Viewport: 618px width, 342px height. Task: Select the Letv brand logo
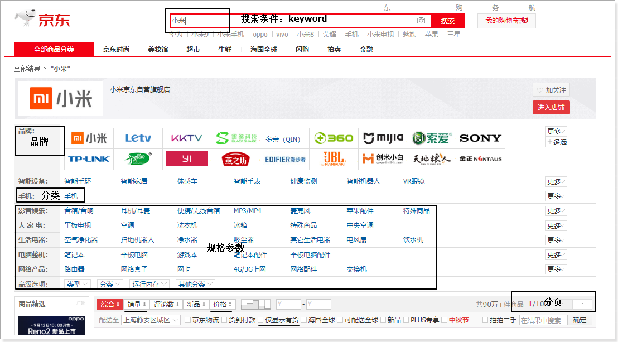tap(138, 138)
